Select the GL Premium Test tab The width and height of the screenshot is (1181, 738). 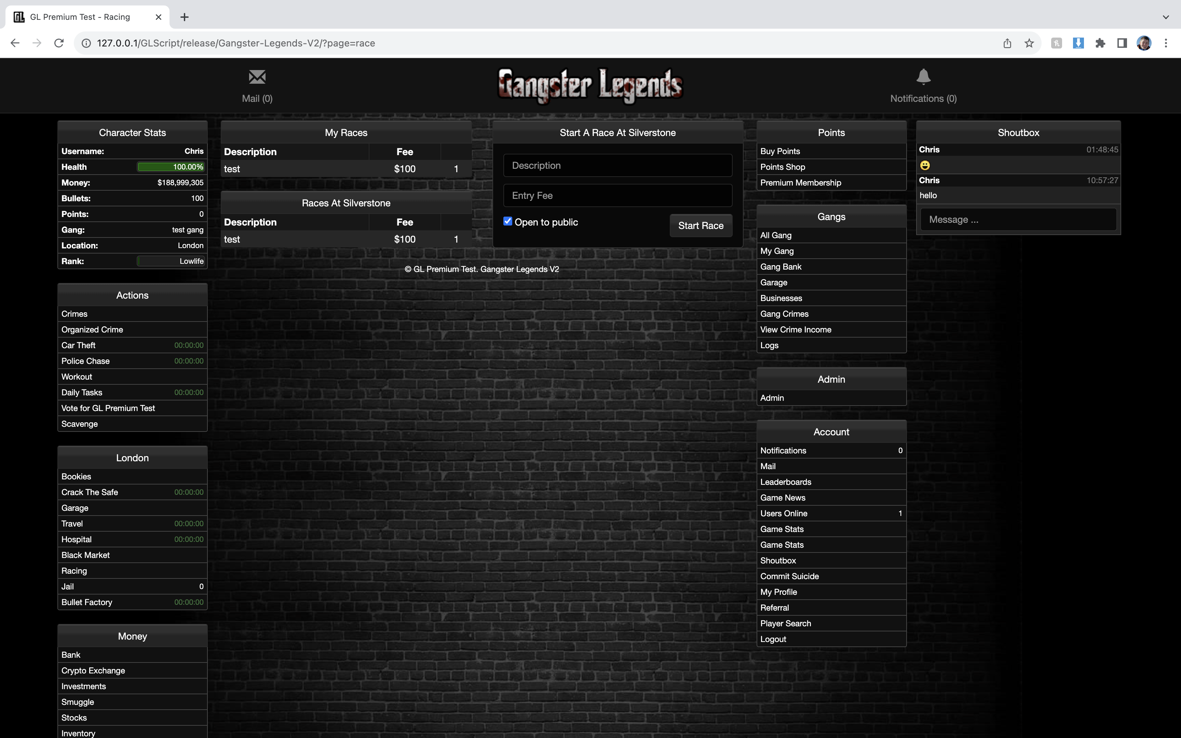pos(81,17)
